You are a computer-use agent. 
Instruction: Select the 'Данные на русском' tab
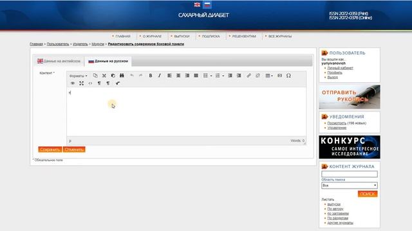coord(108,61)
